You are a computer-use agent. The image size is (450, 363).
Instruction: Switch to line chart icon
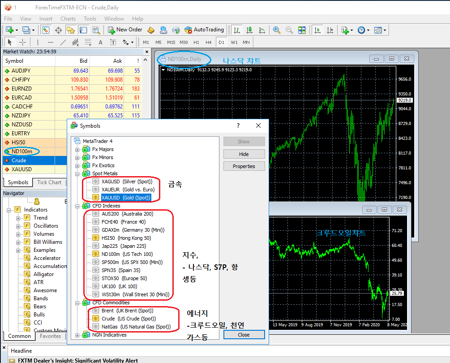[x=262, y=30]
